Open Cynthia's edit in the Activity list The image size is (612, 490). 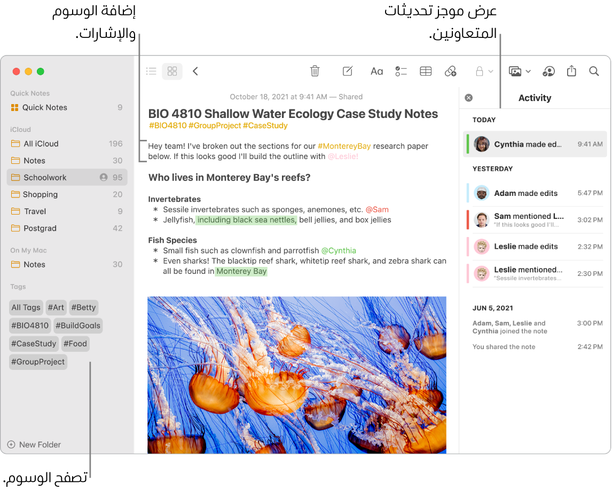pyautogui.click(x=535, y=144)
